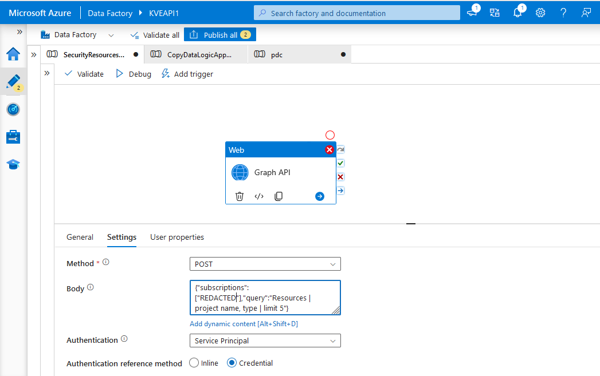This screenshot has height=376, width=600.
Task: Toggle the red breakpoint circle
Action: 330,135
